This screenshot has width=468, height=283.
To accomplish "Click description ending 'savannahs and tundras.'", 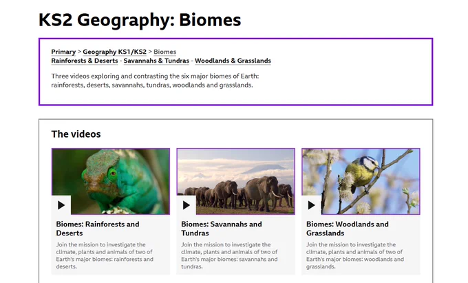I will pos(229,255).
